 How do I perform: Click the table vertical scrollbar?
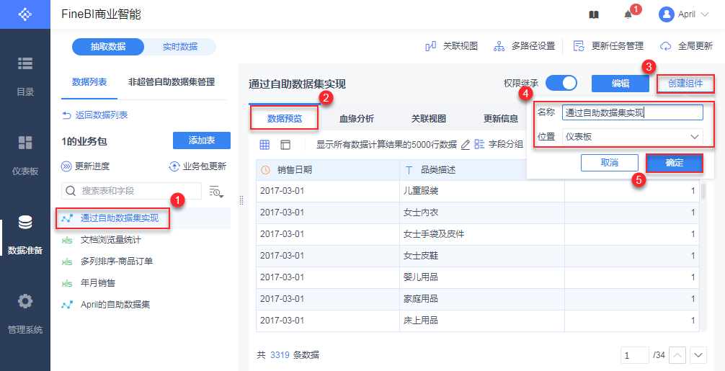703,192
